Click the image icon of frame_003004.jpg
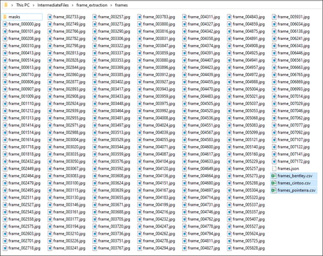Screen dimensions: 323x256 50,140
